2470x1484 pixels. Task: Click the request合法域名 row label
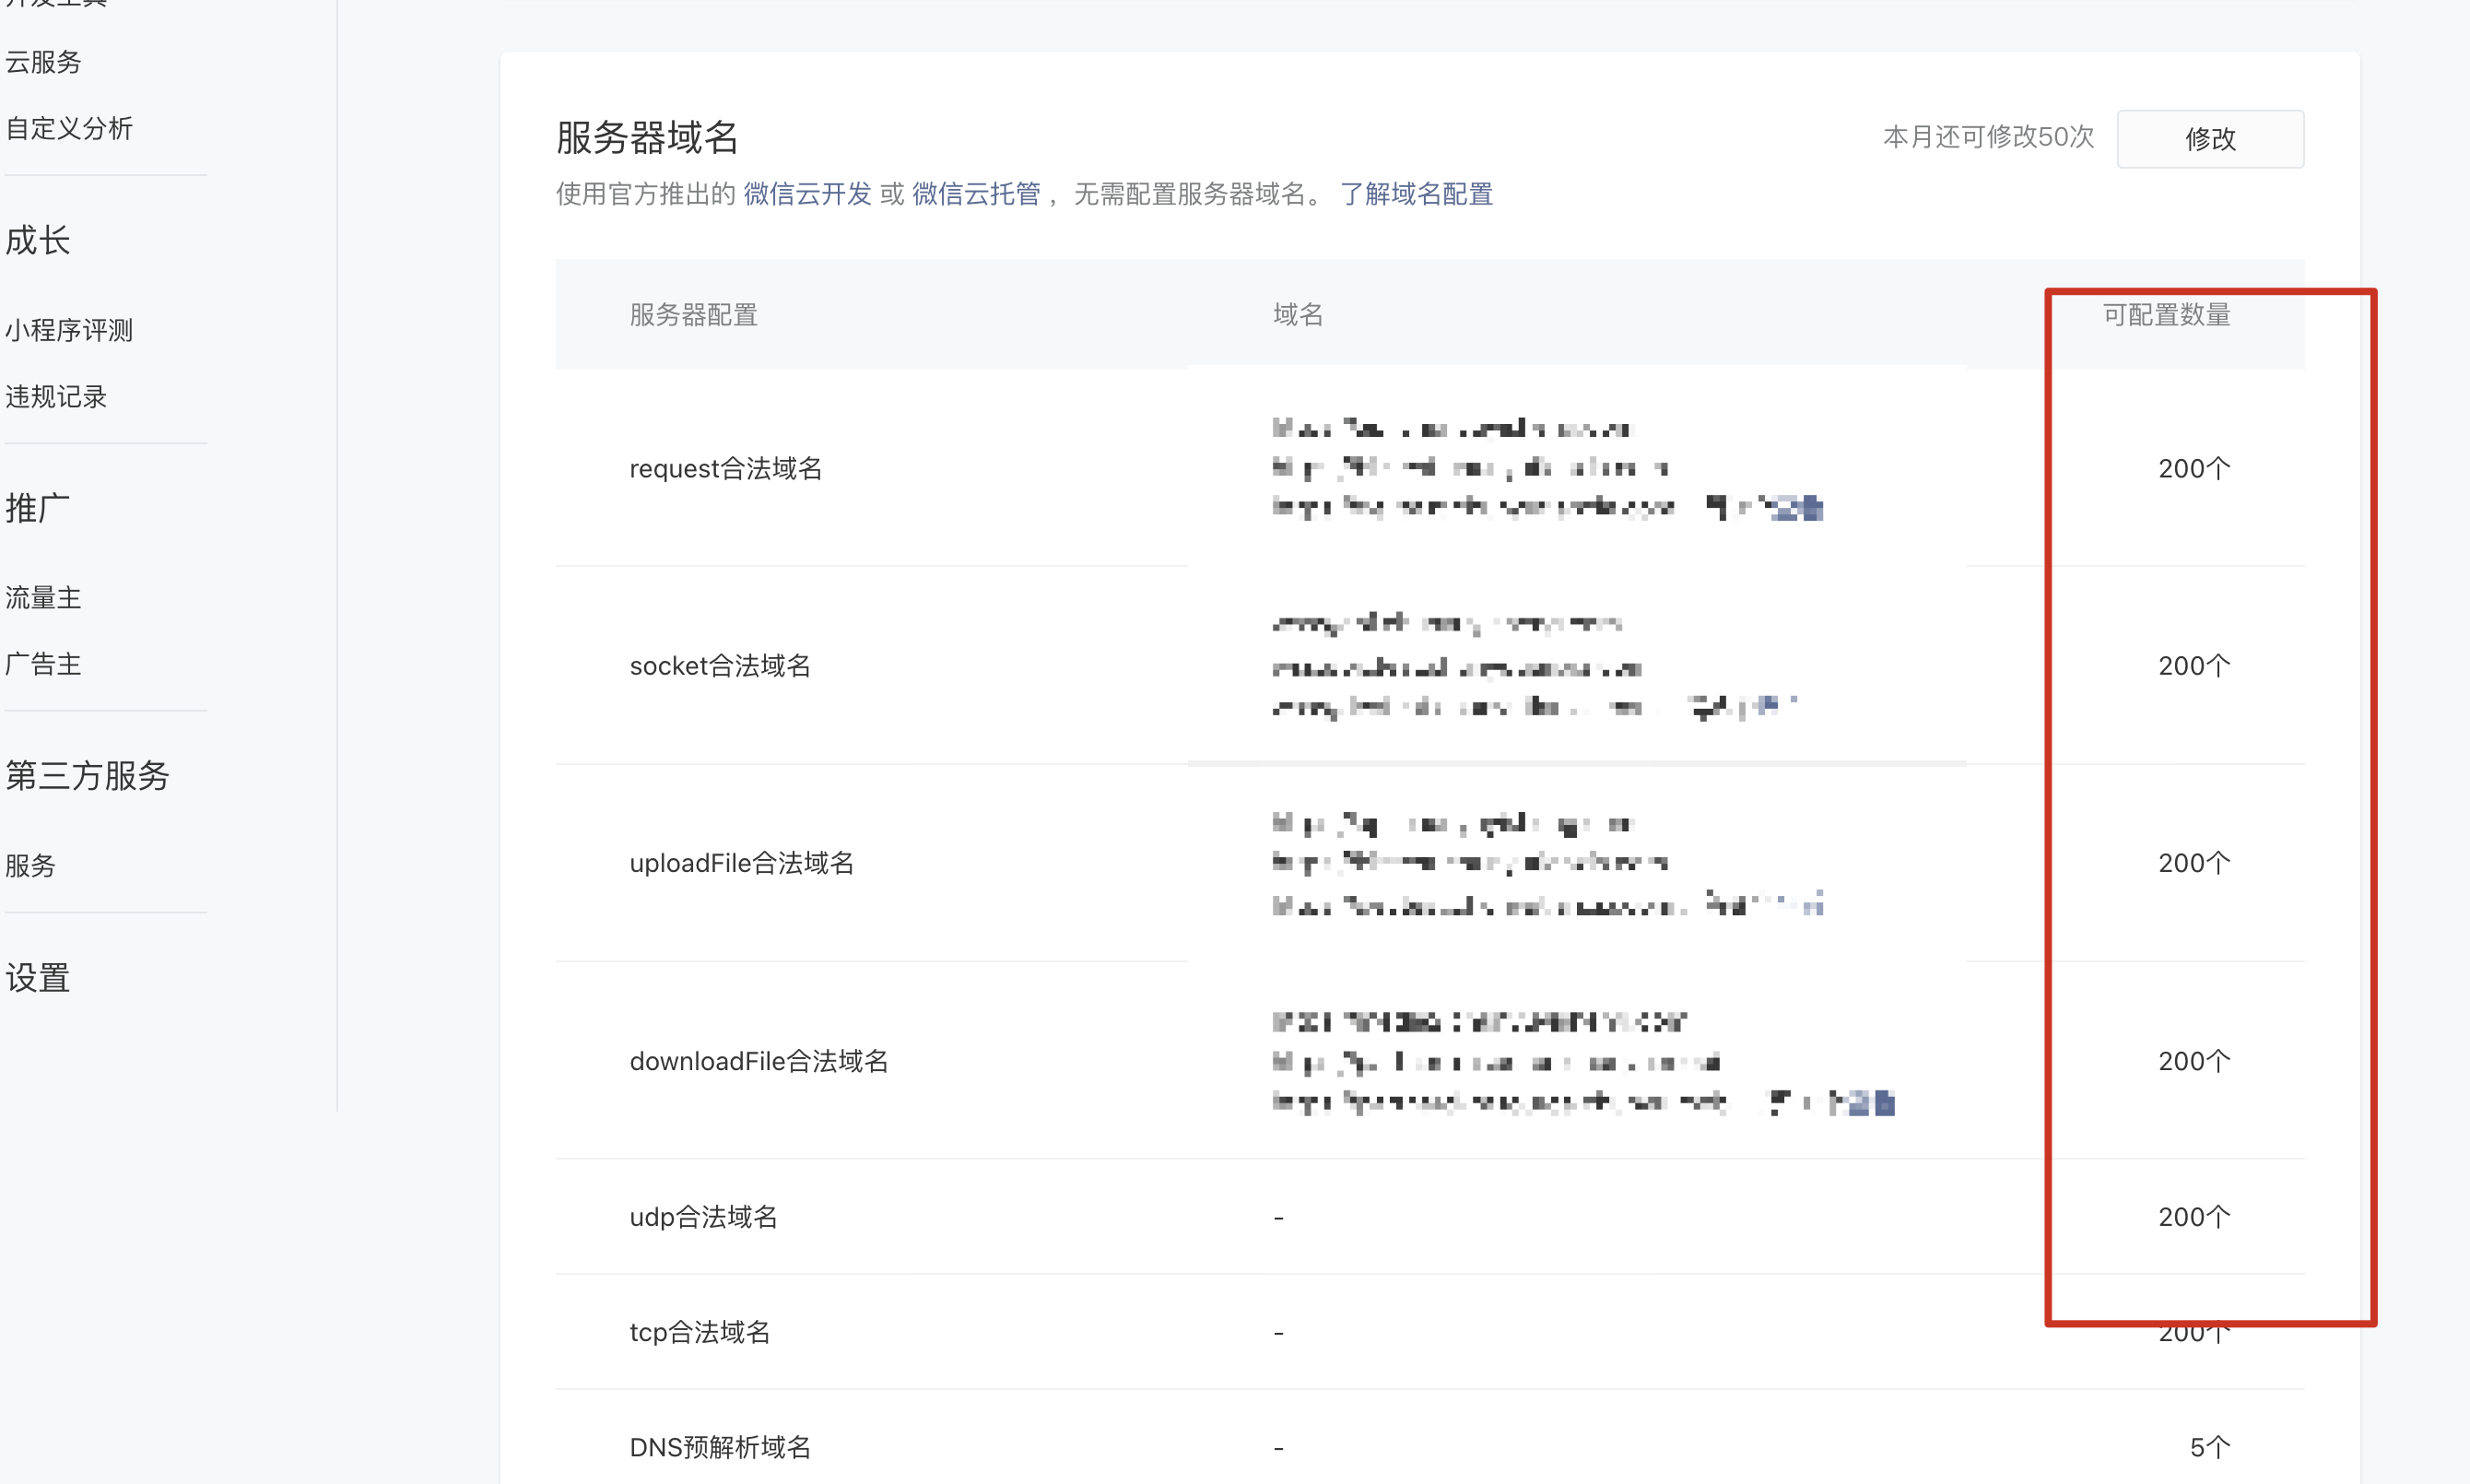tap(725, 469)
